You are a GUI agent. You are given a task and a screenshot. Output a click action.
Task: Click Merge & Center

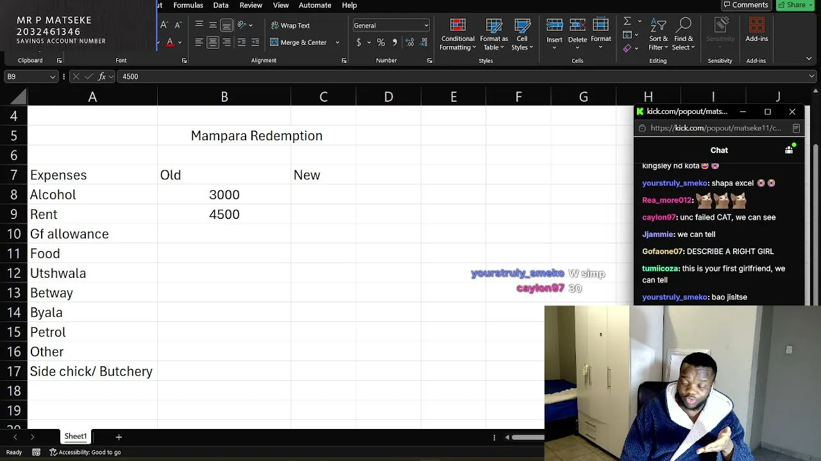[x=298, y=42]
